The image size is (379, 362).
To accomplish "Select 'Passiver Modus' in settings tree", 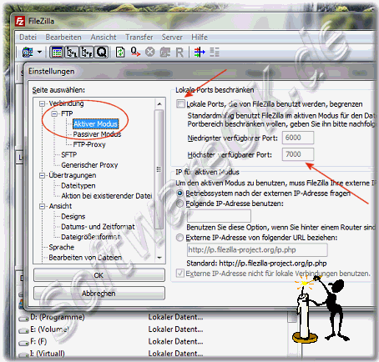I will (97, 134).
